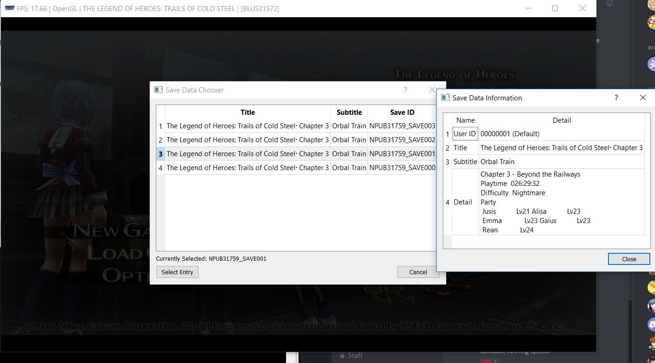
Task: Click the 00000001 (Default) value cell
Action: (561, 134)
